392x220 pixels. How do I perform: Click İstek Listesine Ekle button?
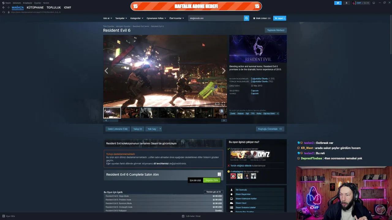118,129
